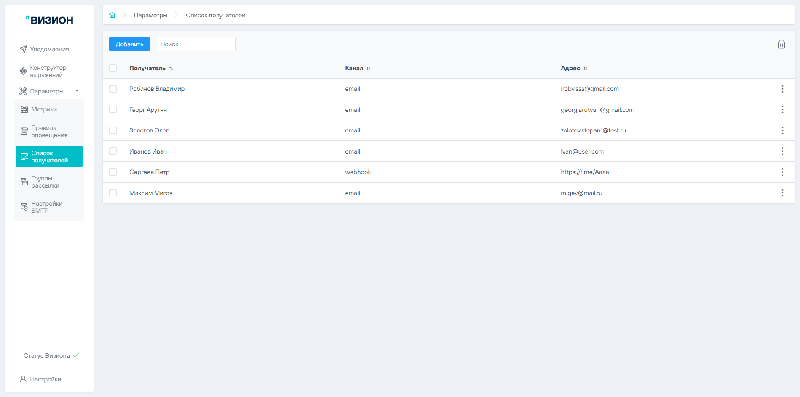Open three-dot menu for Робинов Владимир
The width and height of the screenshot is (800, 397).
(x=782, y=89)
